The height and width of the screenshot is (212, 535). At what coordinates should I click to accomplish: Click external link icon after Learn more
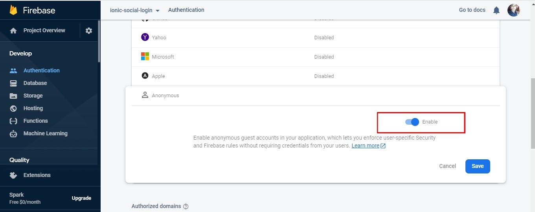(x=383, y=146)
